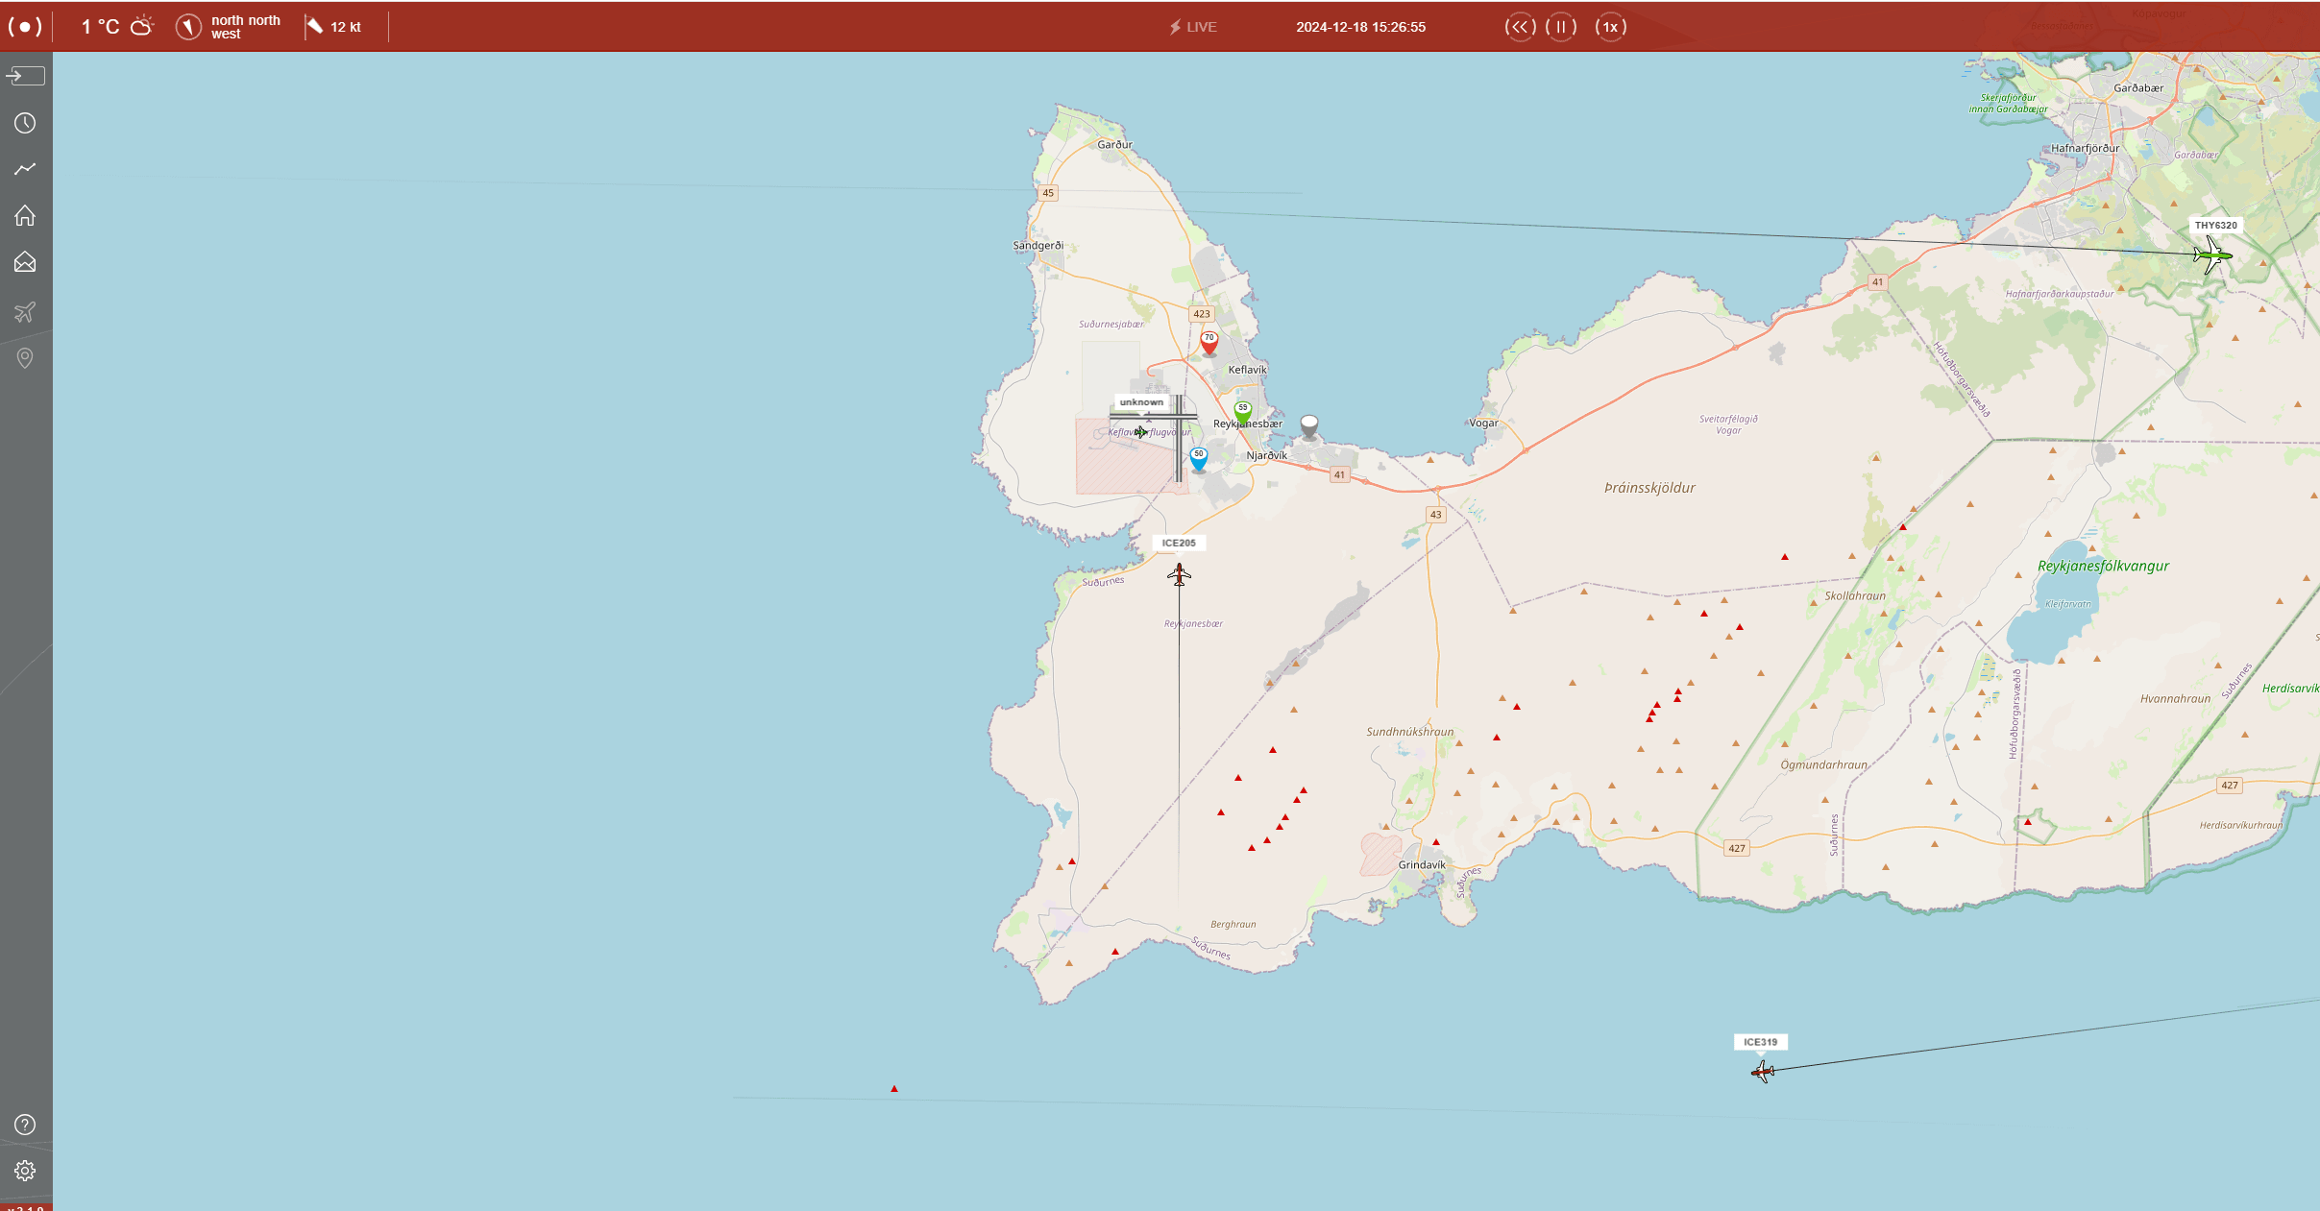The height and width of the screenshot is (1211, 2320).
Task: Toggle LIVE mode indicator
Action: 1193,27
